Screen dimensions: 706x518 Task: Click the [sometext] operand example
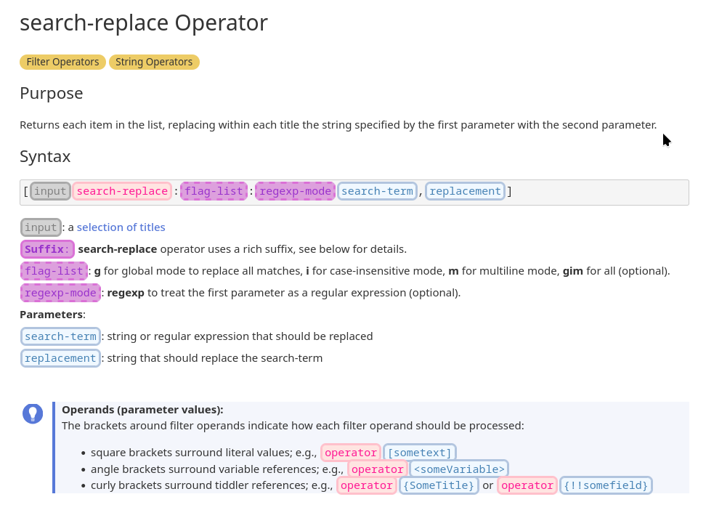coord(420,453)
